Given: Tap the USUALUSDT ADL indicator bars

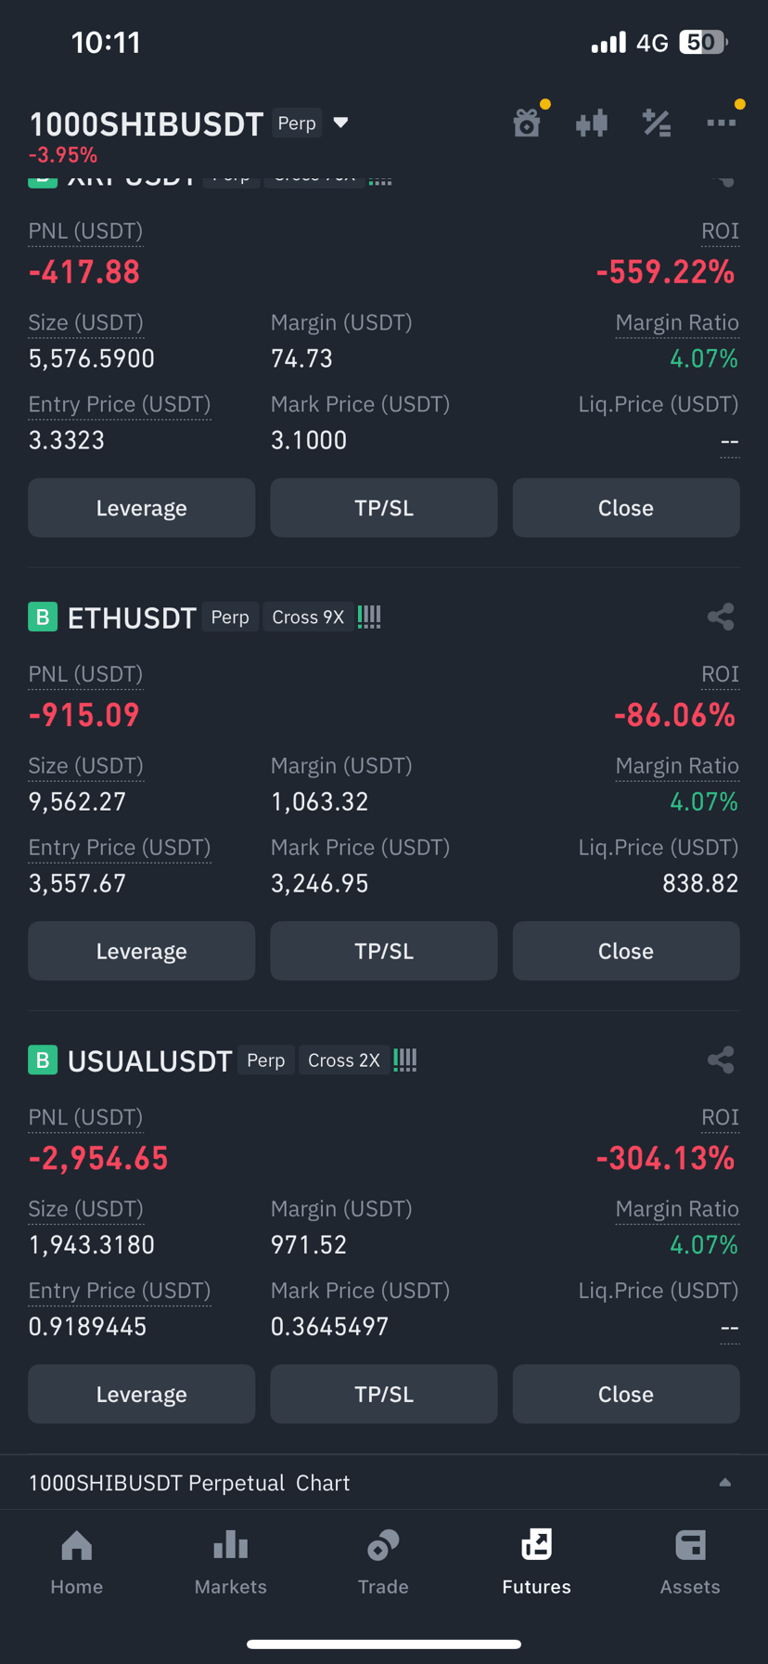Looking at the screenshot, I should point(405,1059).
